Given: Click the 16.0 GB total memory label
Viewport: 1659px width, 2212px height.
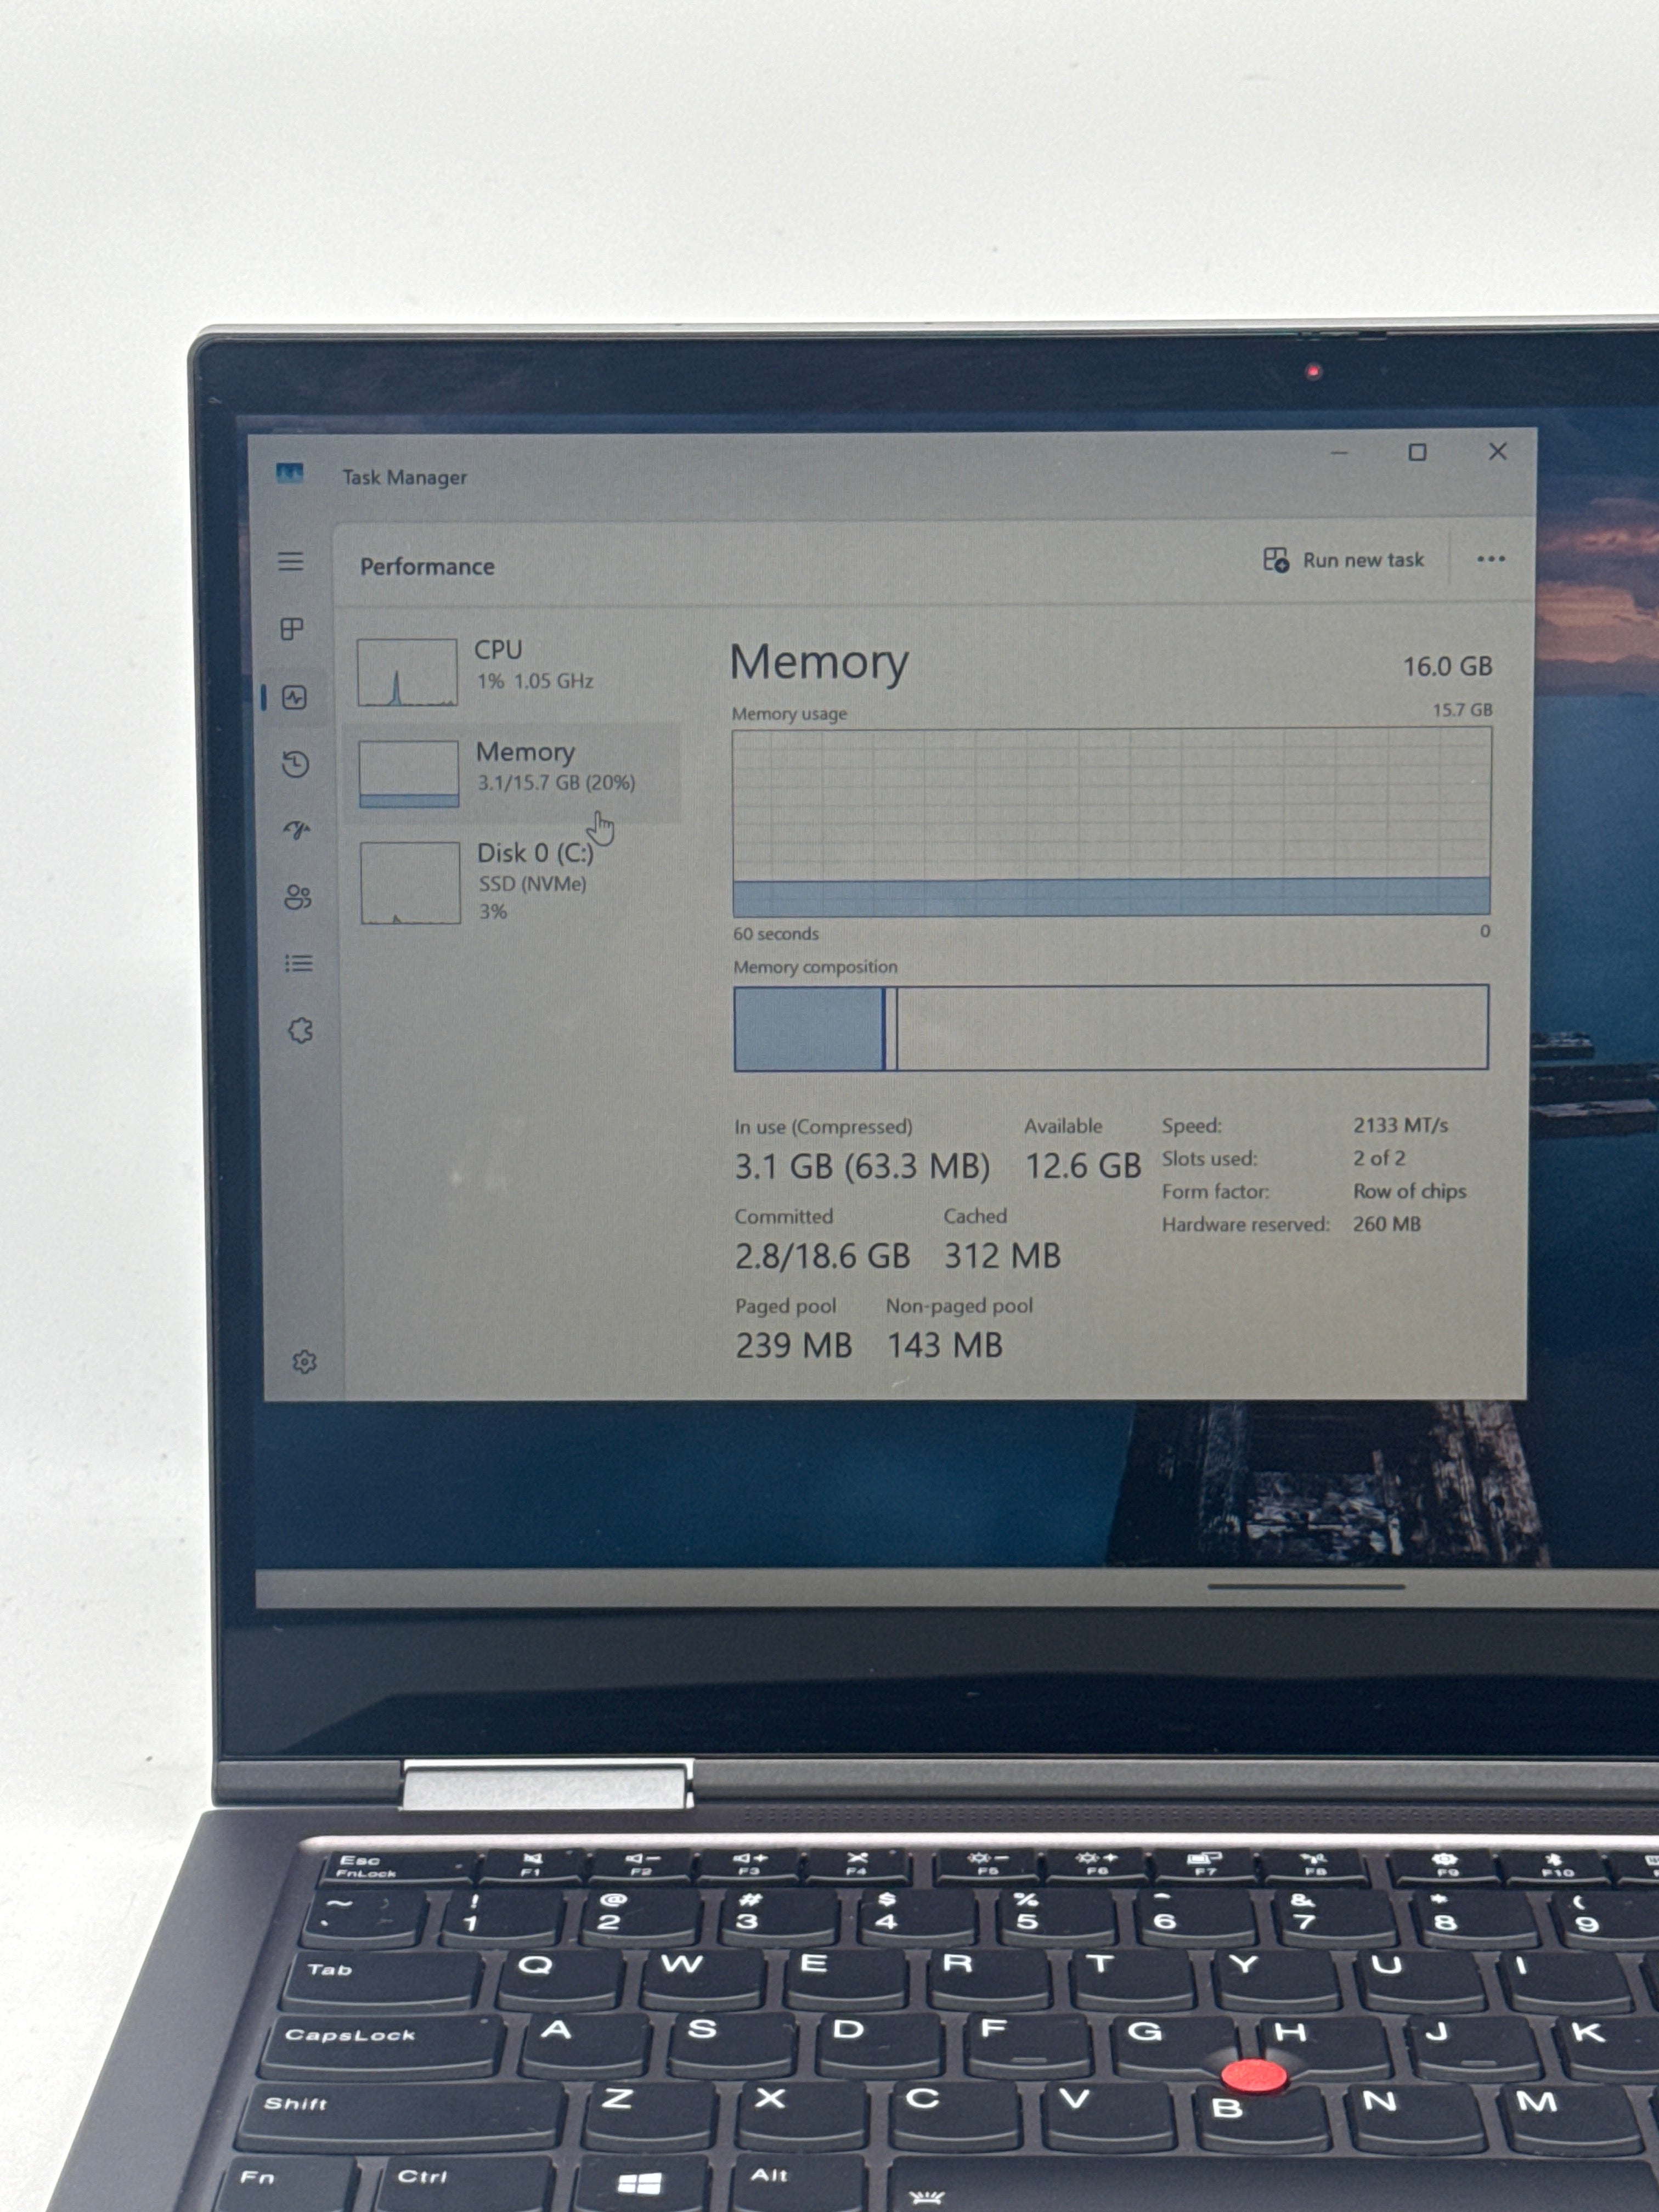Looking at the screenshot, I should [x=1447, y=666].
